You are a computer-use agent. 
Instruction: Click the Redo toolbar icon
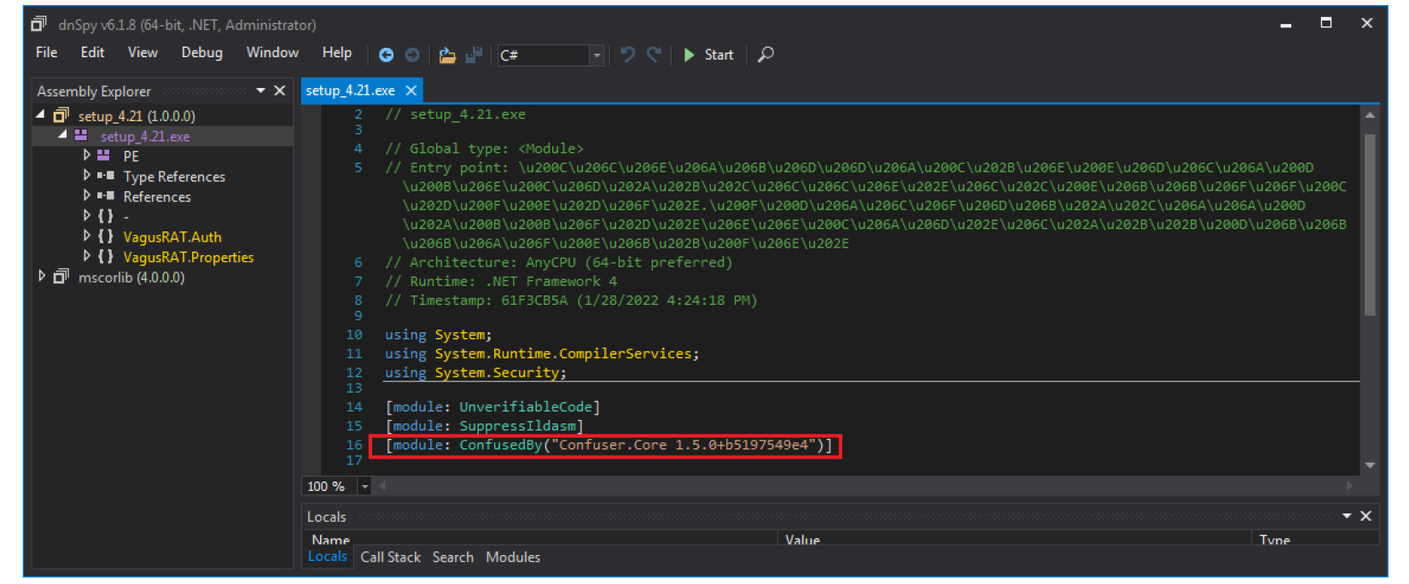pyautogui.click(x=654, y=55)
